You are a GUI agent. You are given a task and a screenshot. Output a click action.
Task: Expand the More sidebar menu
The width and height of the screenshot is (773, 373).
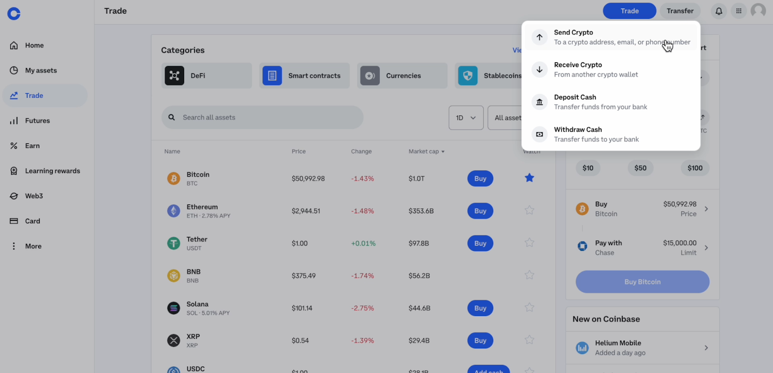click(45, 246)
